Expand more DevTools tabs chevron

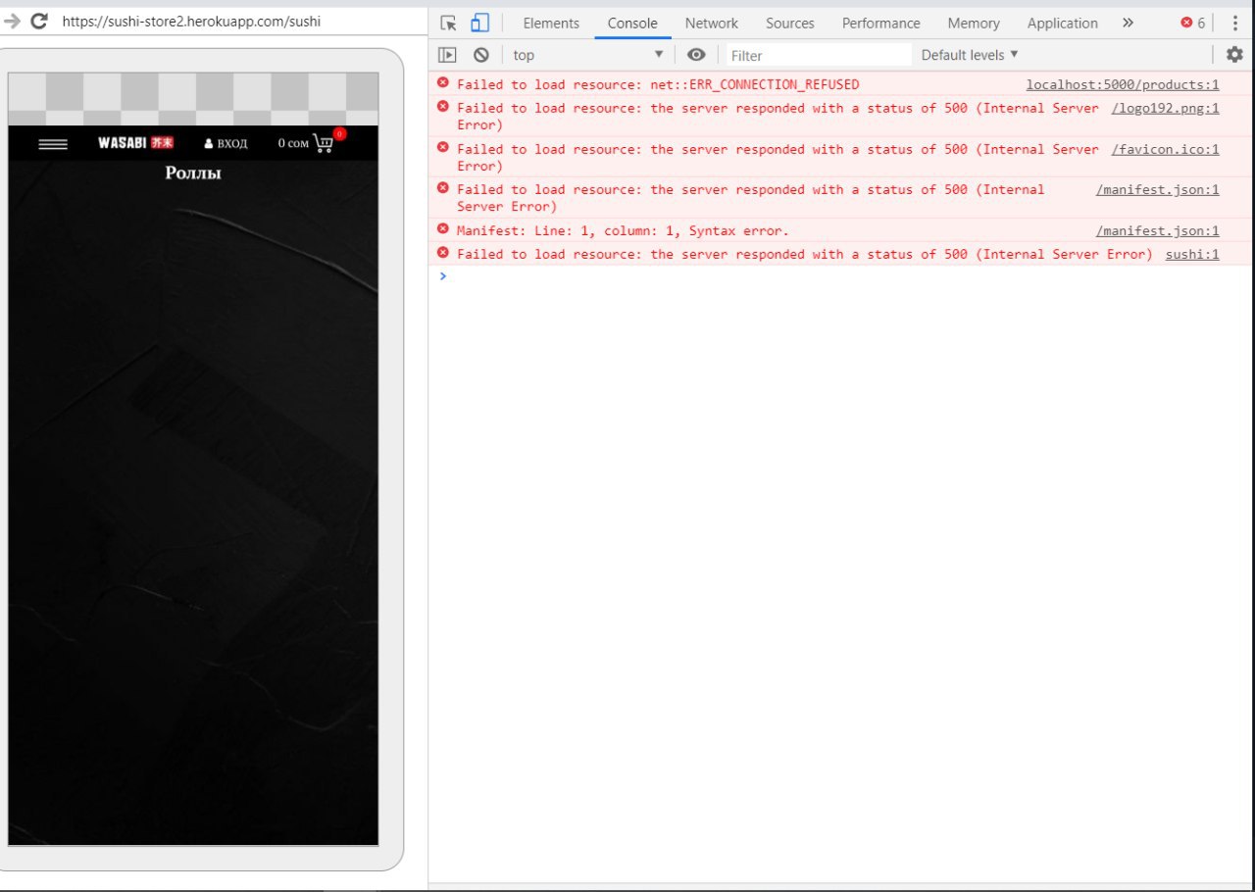click(1128, 23)
